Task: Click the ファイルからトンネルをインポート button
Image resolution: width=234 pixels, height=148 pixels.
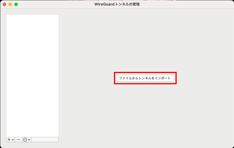Action: pyautogui.click(x=145, y=78)
